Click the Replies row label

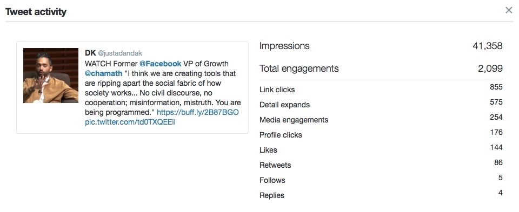[x=272, y=195]
